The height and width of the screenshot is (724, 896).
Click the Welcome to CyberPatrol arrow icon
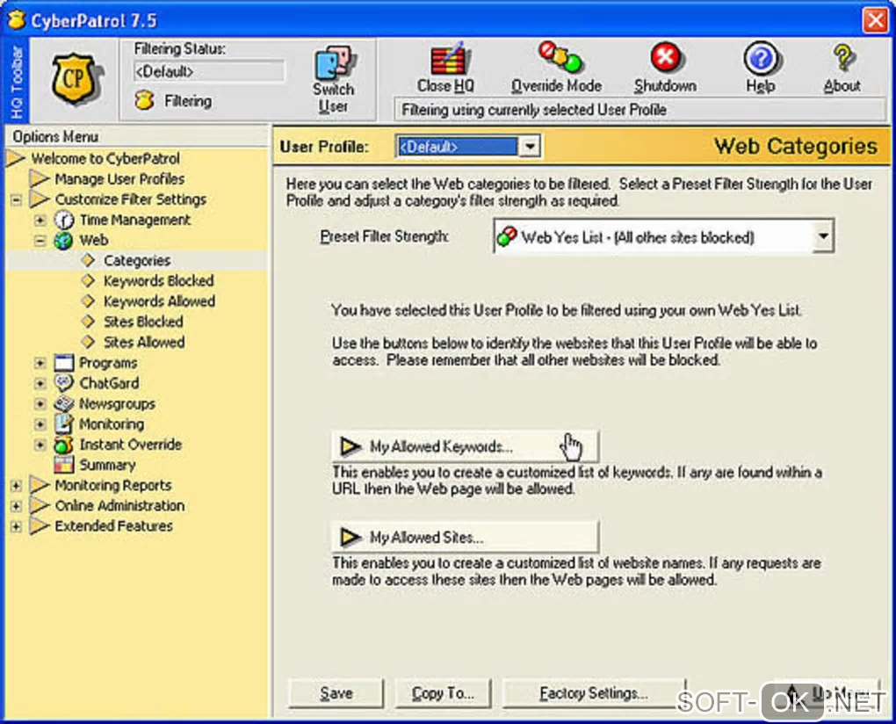point(16,158)
